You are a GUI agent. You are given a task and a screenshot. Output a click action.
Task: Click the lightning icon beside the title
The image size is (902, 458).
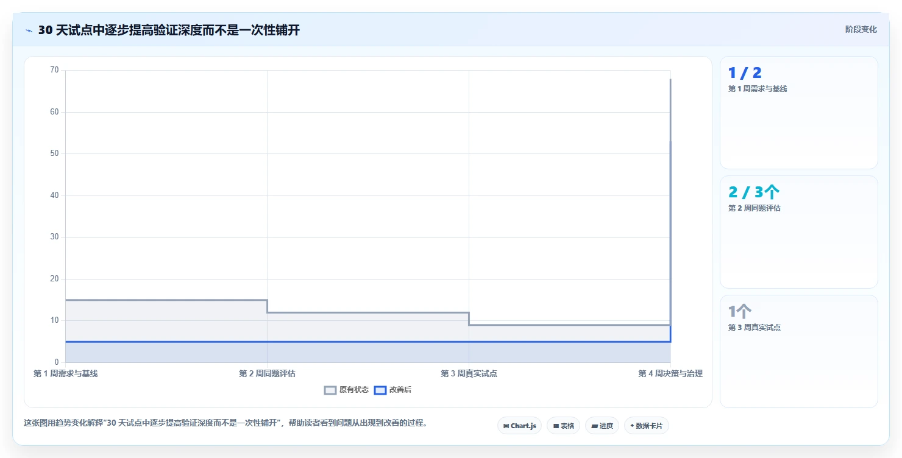(29, 30)
